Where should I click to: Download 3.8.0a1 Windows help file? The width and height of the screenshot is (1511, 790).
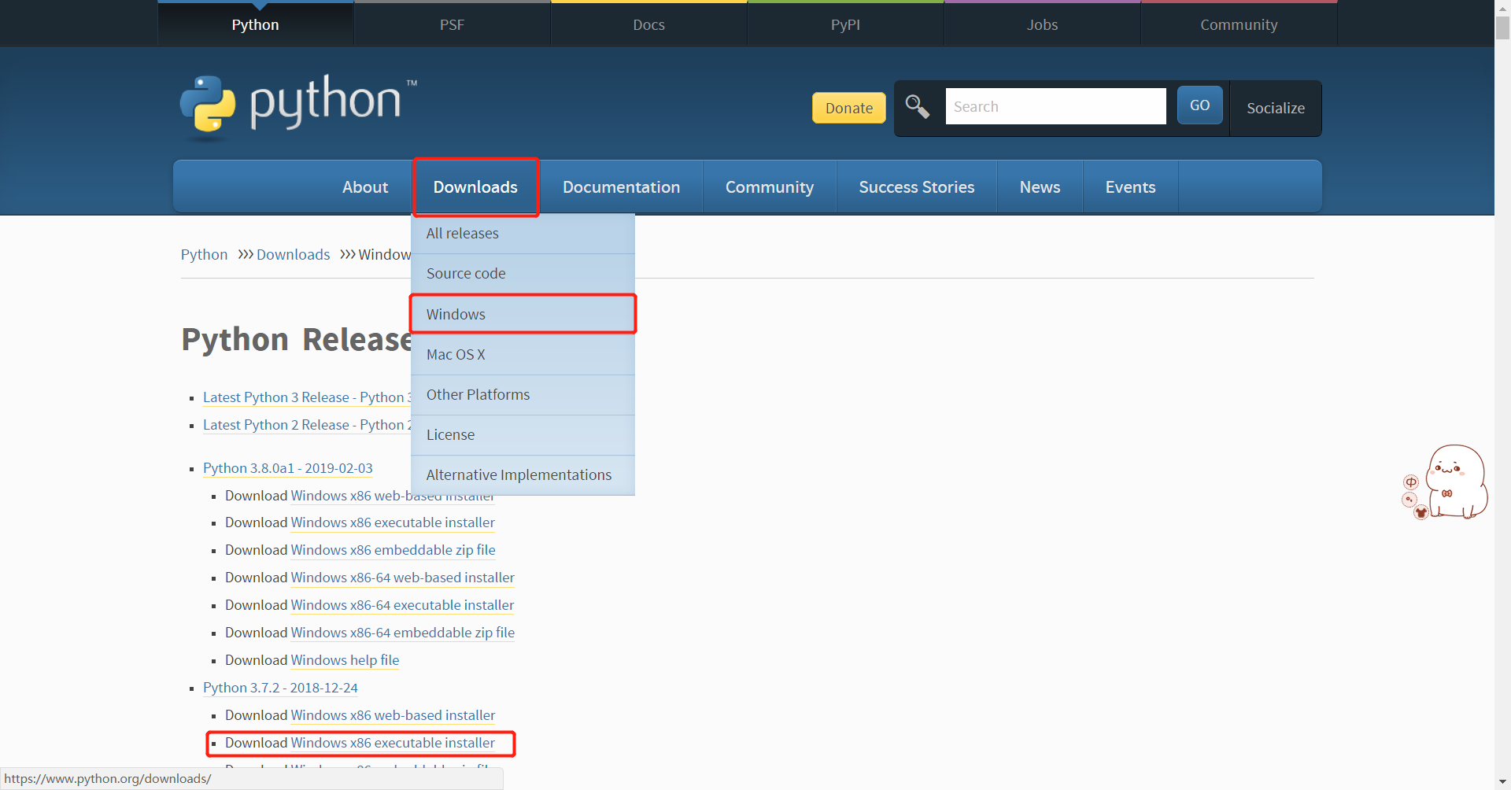click(x=345, y=660)
